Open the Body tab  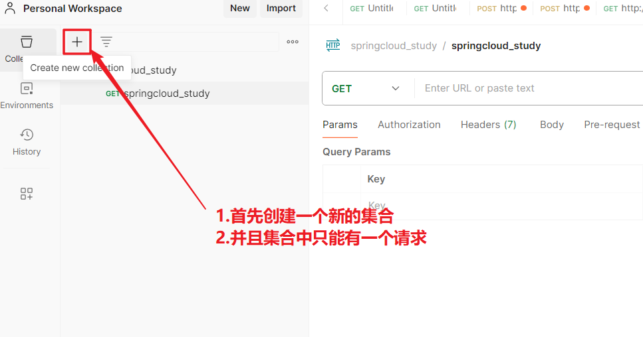click(x=551, y=125)
